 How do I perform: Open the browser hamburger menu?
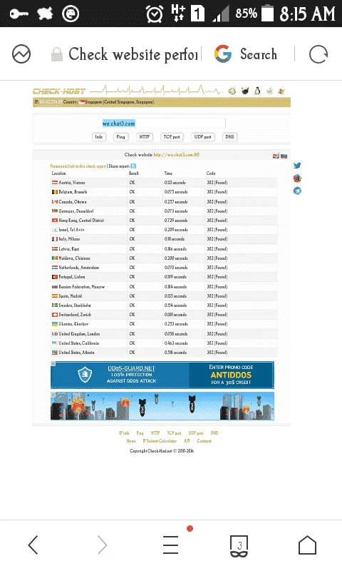tap(170, 545)
